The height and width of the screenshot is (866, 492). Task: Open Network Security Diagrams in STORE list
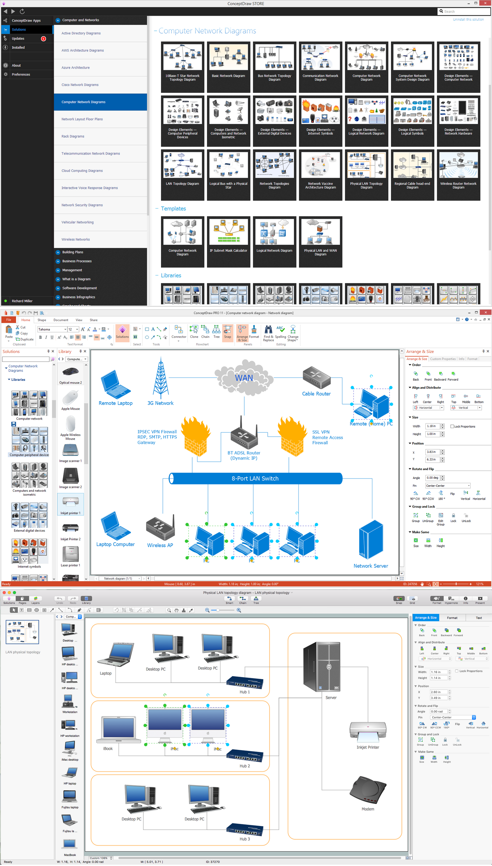(x=100, y=205)
